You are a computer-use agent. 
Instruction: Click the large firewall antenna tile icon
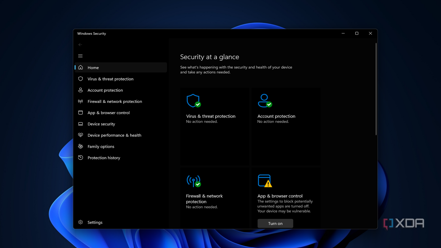point(194,181)
